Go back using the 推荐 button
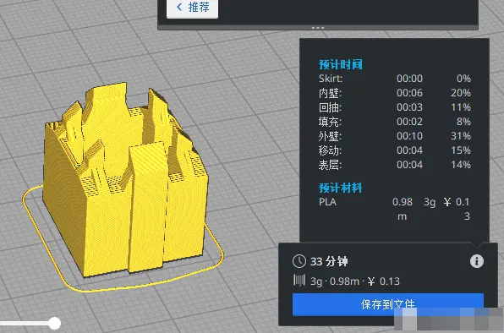 tap(193, 7)
